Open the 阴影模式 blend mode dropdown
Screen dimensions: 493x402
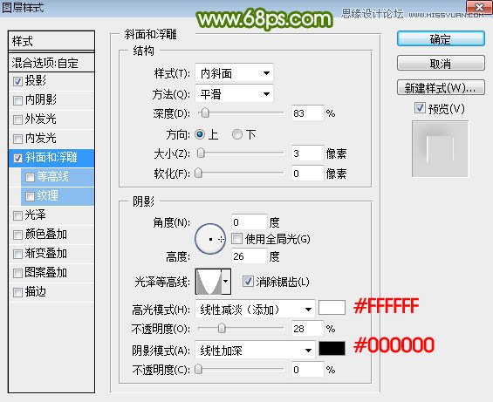coord(255,351)
